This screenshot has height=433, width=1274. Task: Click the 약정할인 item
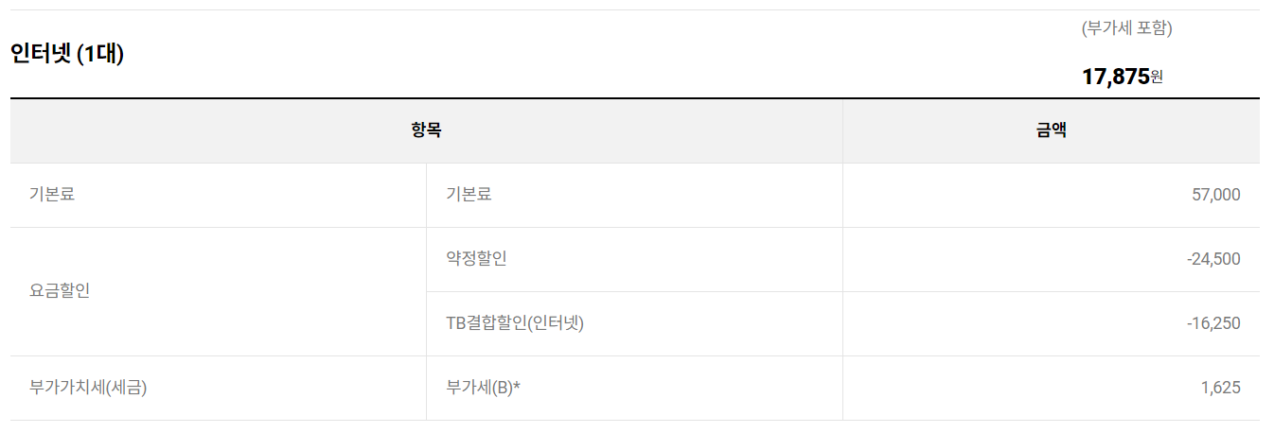pyautogui.click(x=476, y=259)
